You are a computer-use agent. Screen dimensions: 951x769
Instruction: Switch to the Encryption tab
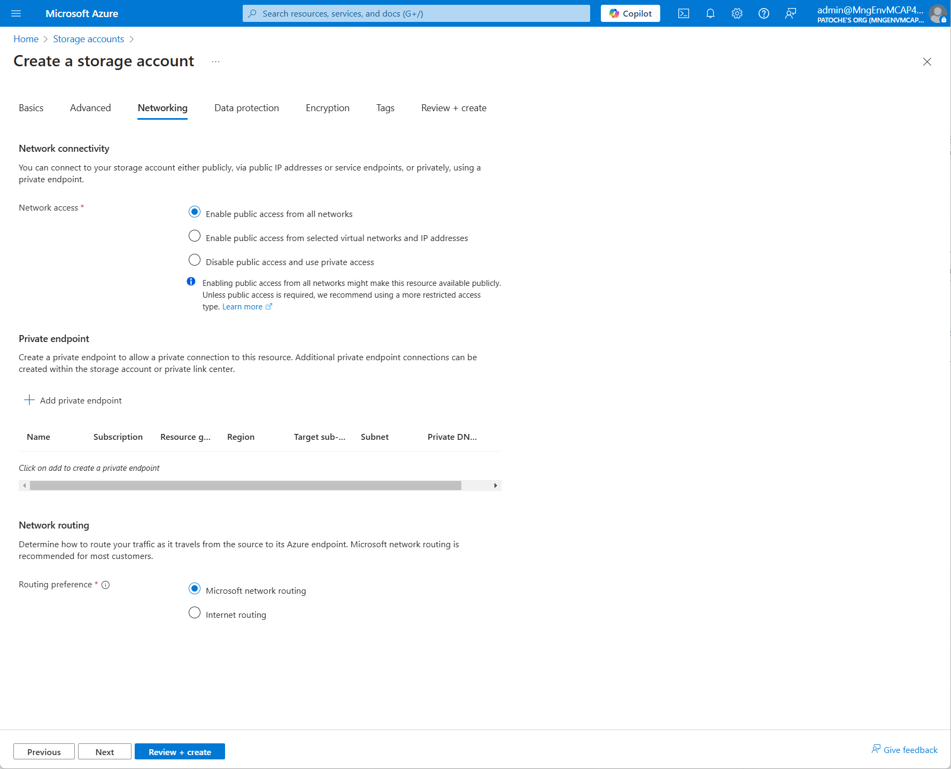327,108
